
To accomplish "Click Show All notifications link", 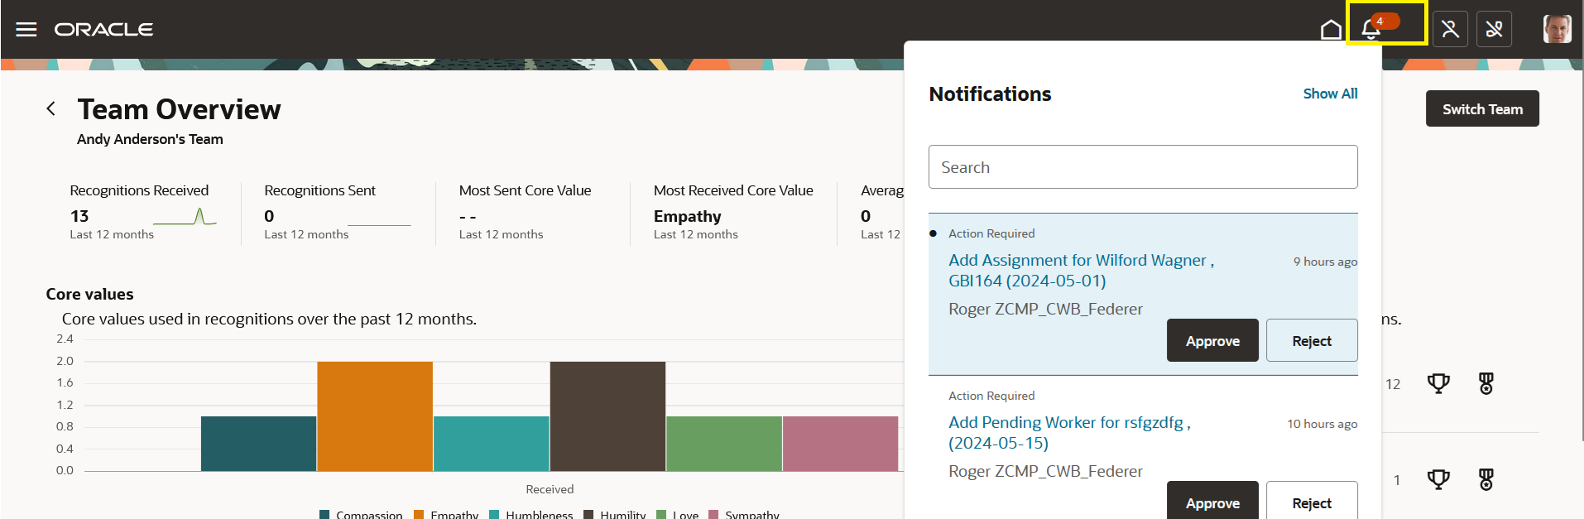I will [1330, 94].
